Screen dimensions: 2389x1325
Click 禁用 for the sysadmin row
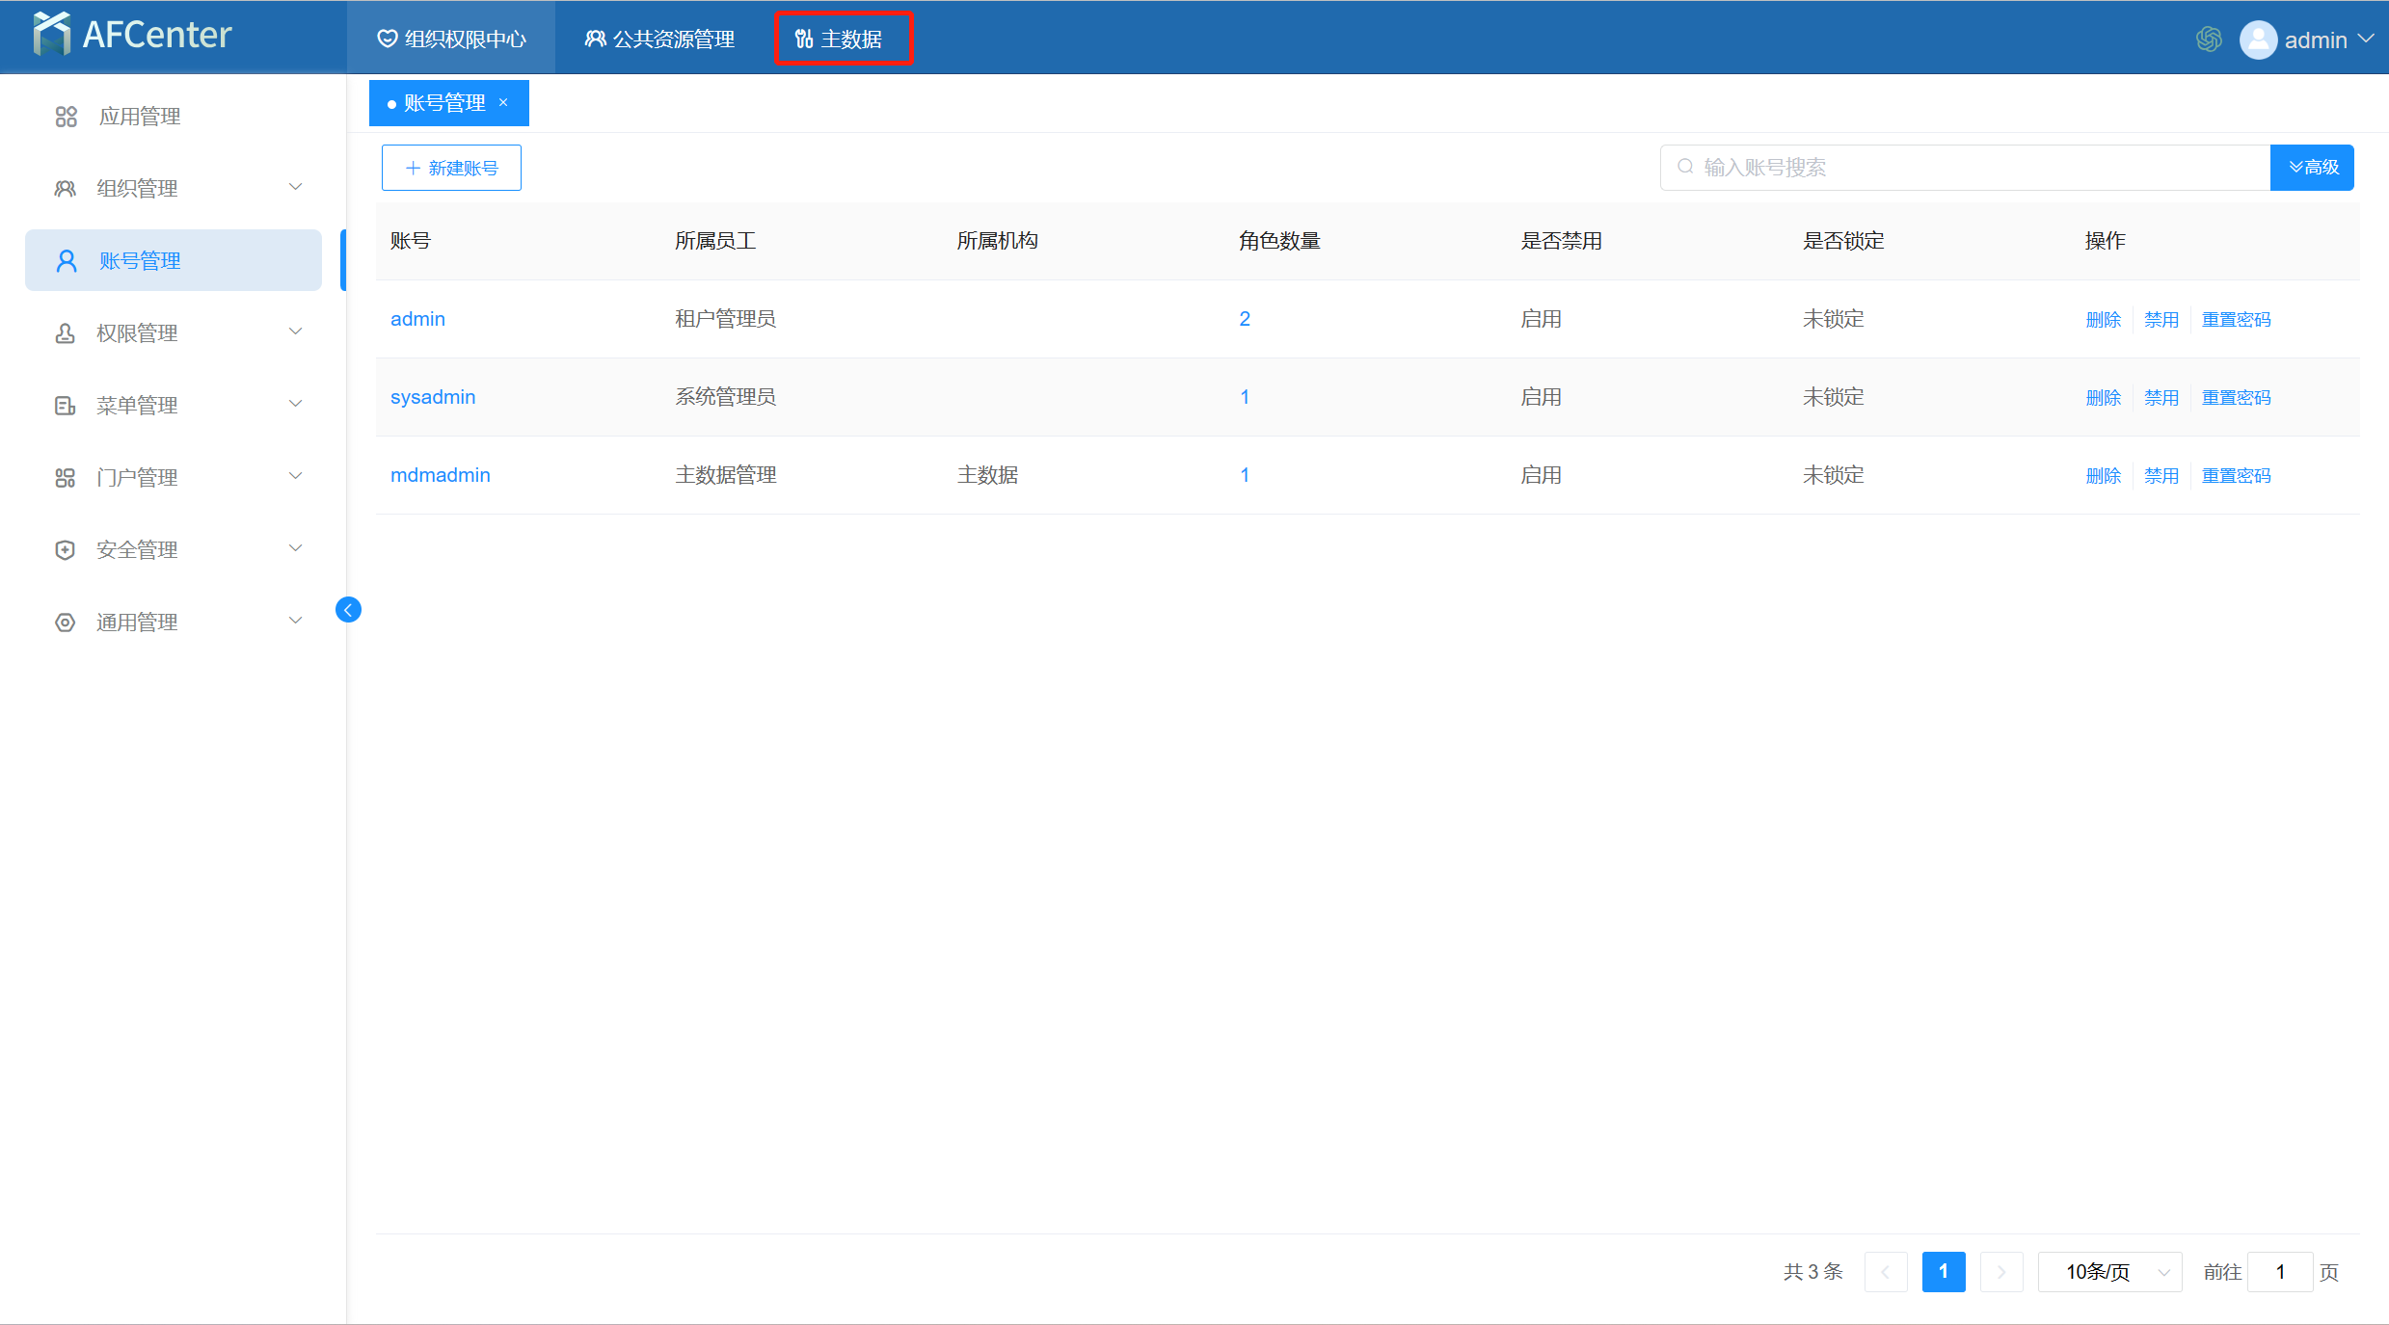[x=2161, y=398]
